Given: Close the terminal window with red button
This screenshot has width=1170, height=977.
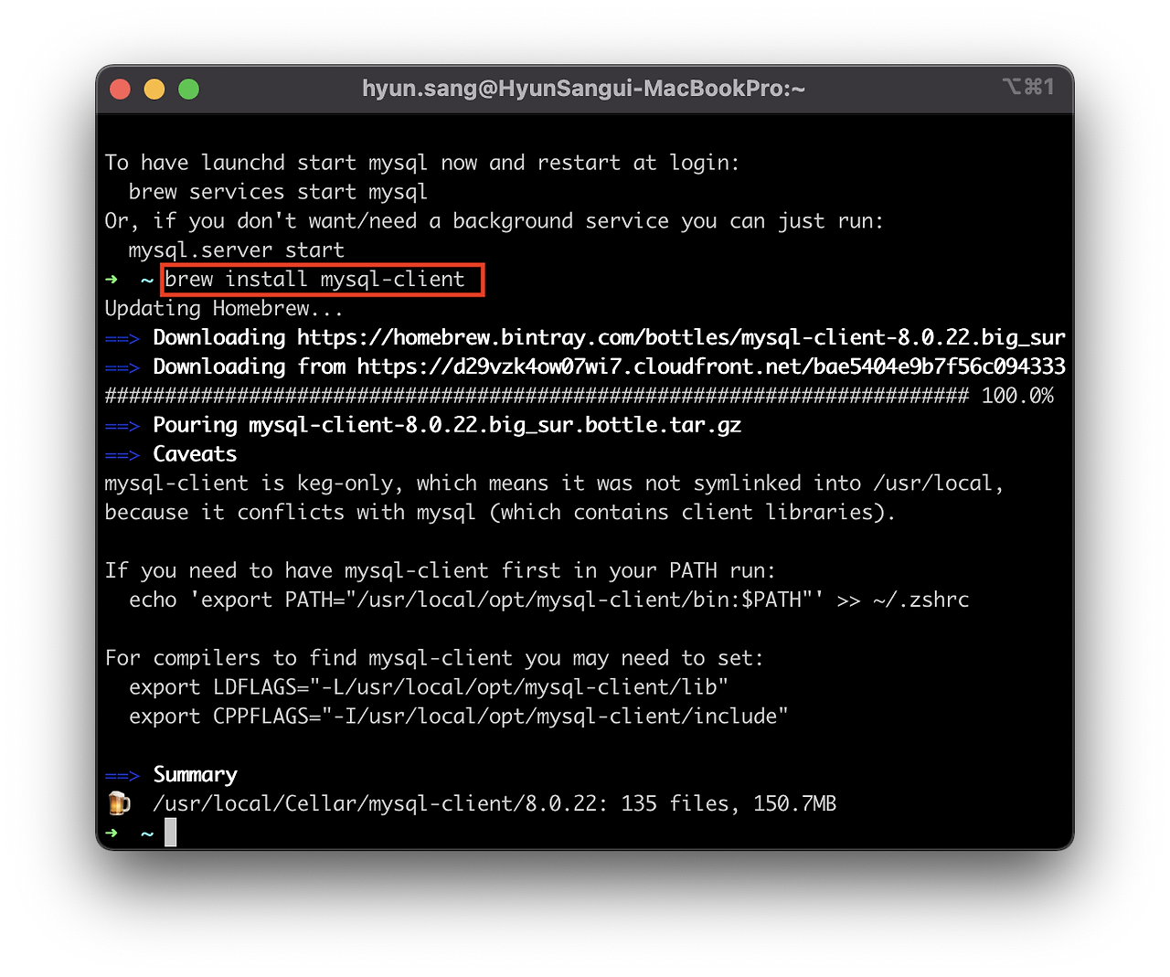Looking at the screenshot, I should click(x=120, y=89).
